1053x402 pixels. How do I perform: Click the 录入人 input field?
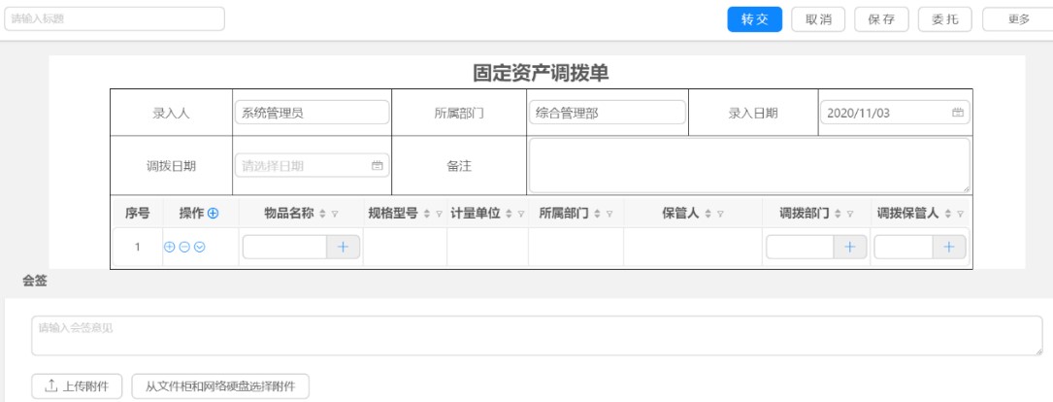coord(313,113)
